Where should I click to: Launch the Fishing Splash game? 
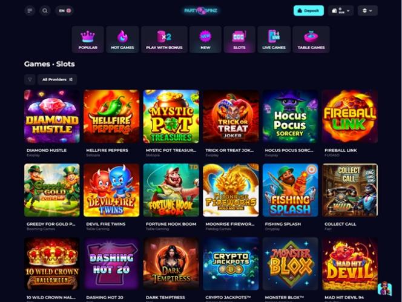click(290, 190)
